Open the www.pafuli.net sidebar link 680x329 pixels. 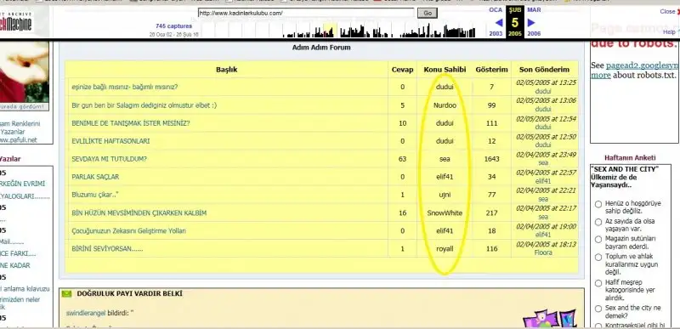pyautogui.click(x=19, y=140)
